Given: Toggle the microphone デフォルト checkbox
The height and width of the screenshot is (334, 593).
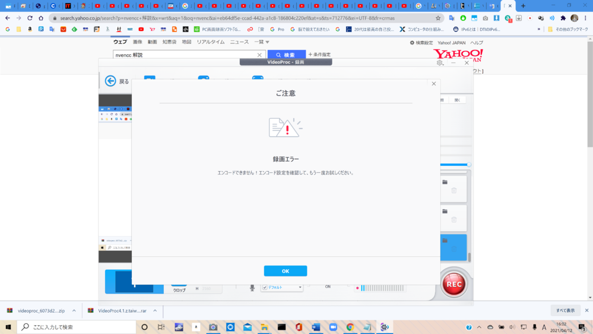Looking at the screenshot, I should pos(265,288).
